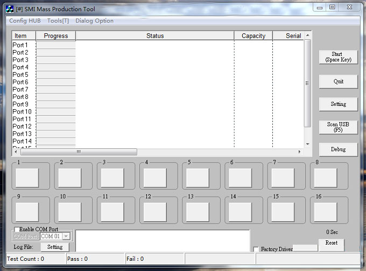This screenshot has height=271, width=366.
Task: Open the Tools[T] menu
Action: [x=58, y=21]
